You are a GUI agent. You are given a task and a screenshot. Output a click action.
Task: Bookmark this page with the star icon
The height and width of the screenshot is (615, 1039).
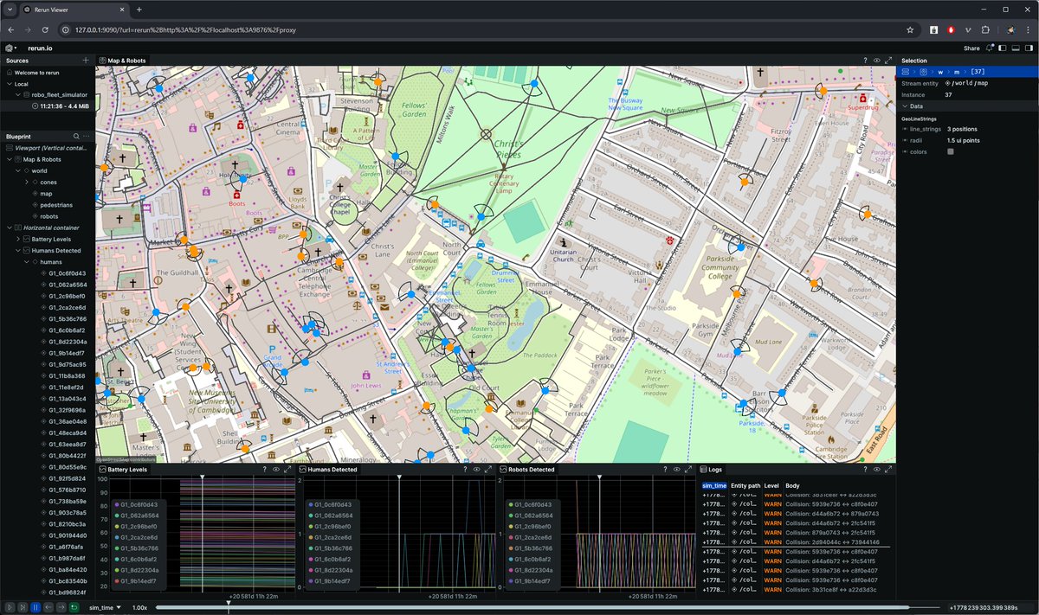tap(910, 29)
